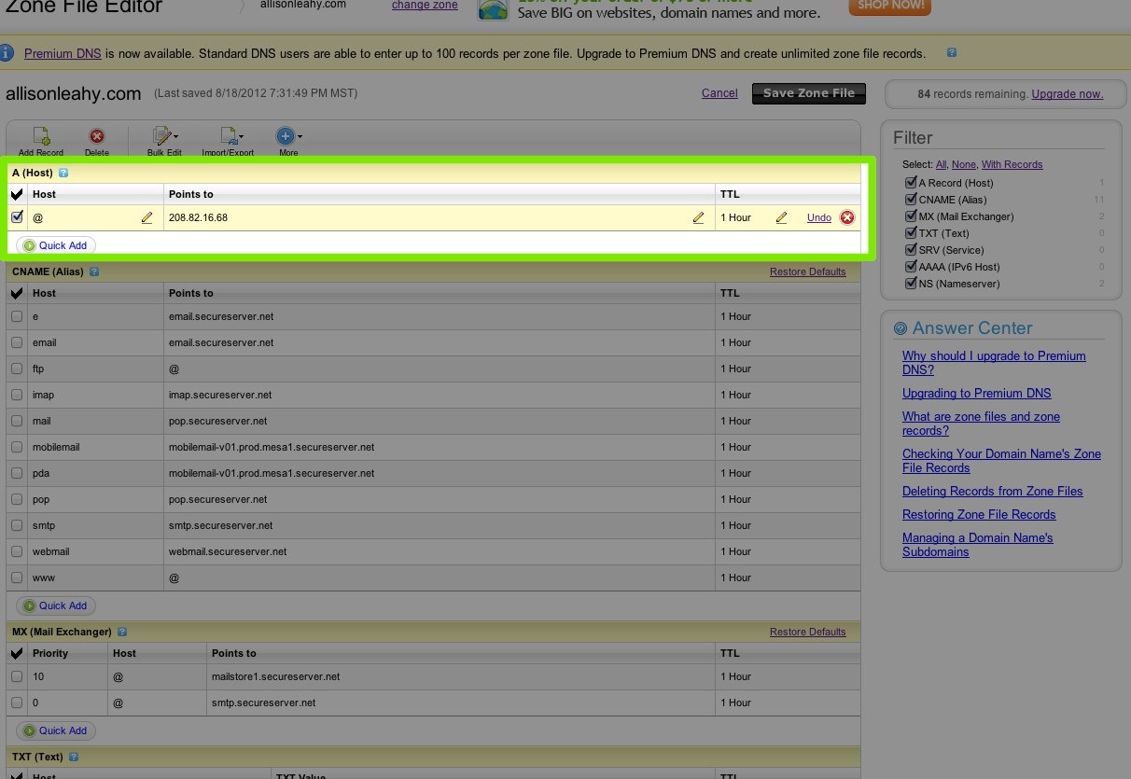Viewport: 1131px width, 779px height.
Task: Check the 'www' CNAME record checkbox
Action: [x=17, y=577]
